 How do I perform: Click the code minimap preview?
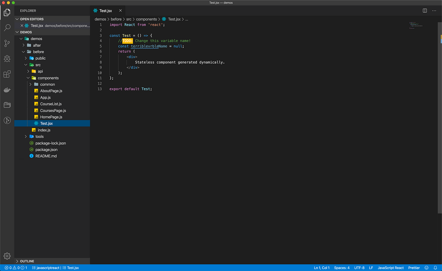click(415, 25)
